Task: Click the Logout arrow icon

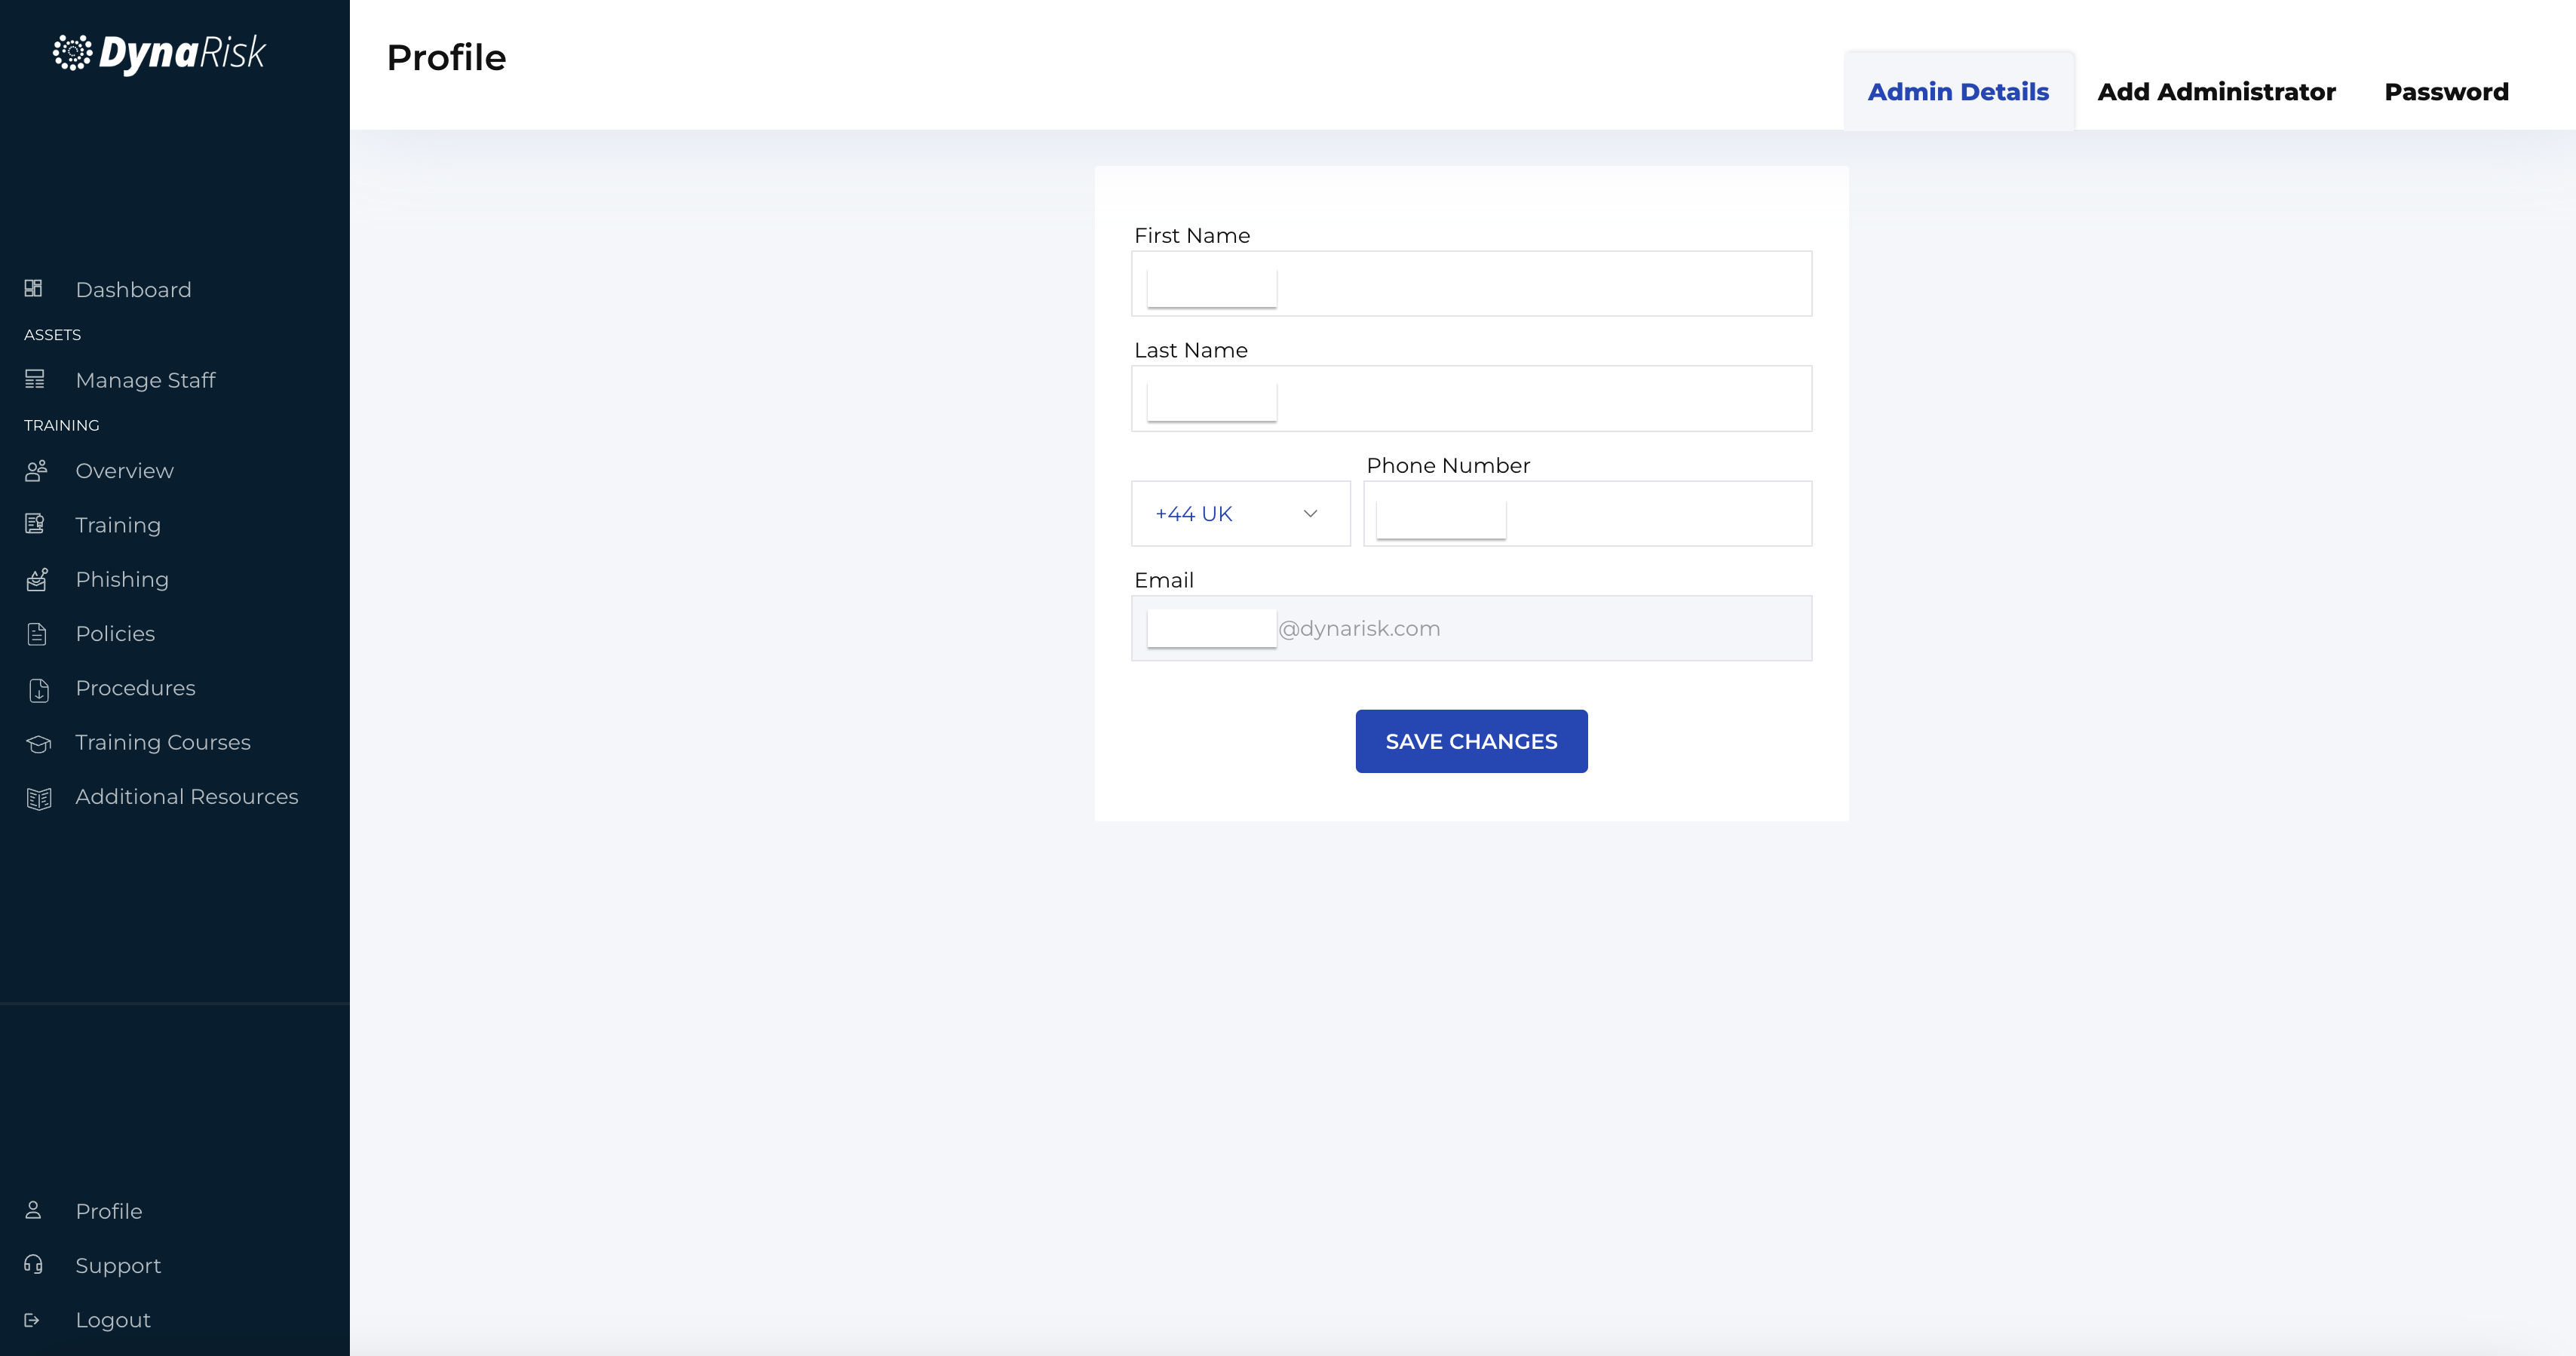Action: pyautogui.click(x=32, y=1320)
